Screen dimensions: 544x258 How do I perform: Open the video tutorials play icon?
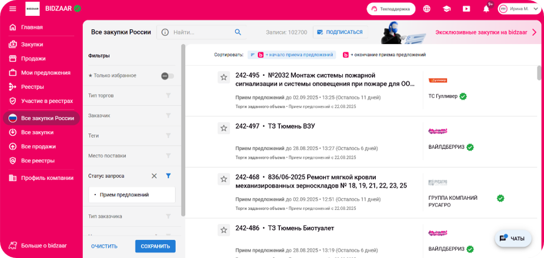point(466,9)
